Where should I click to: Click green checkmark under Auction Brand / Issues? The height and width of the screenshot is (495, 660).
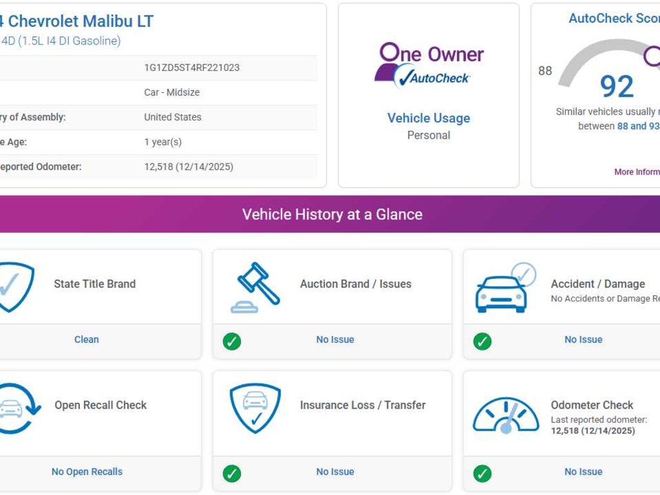click(x=232, y=341)
